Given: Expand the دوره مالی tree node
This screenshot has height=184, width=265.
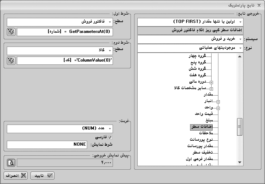Looking at the screenshot, I should click(211, 82).
